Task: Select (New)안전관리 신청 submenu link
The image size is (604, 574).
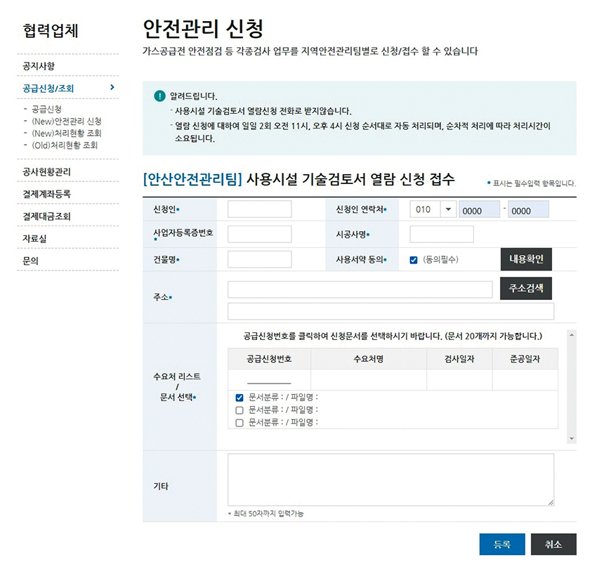Action: tap(66, 122)
